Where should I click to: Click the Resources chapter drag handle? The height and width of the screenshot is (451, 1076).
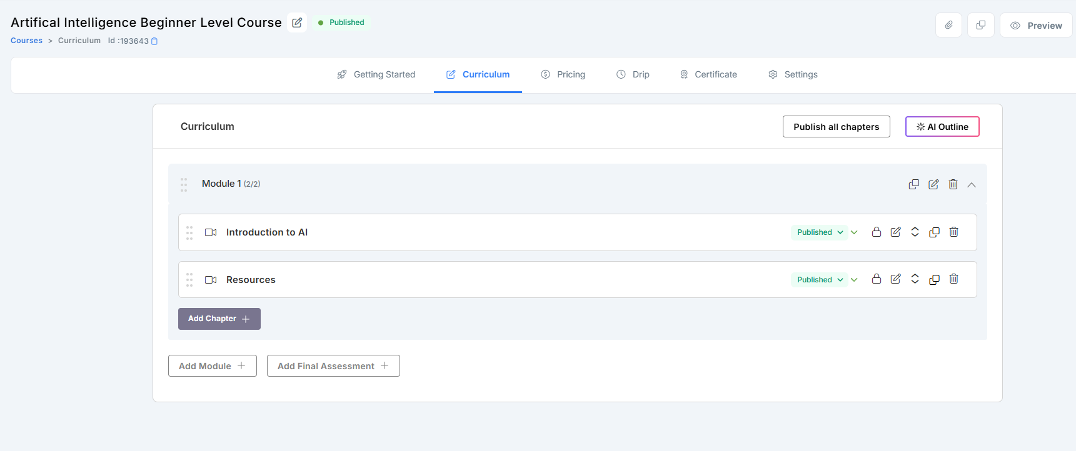point(189,280)
